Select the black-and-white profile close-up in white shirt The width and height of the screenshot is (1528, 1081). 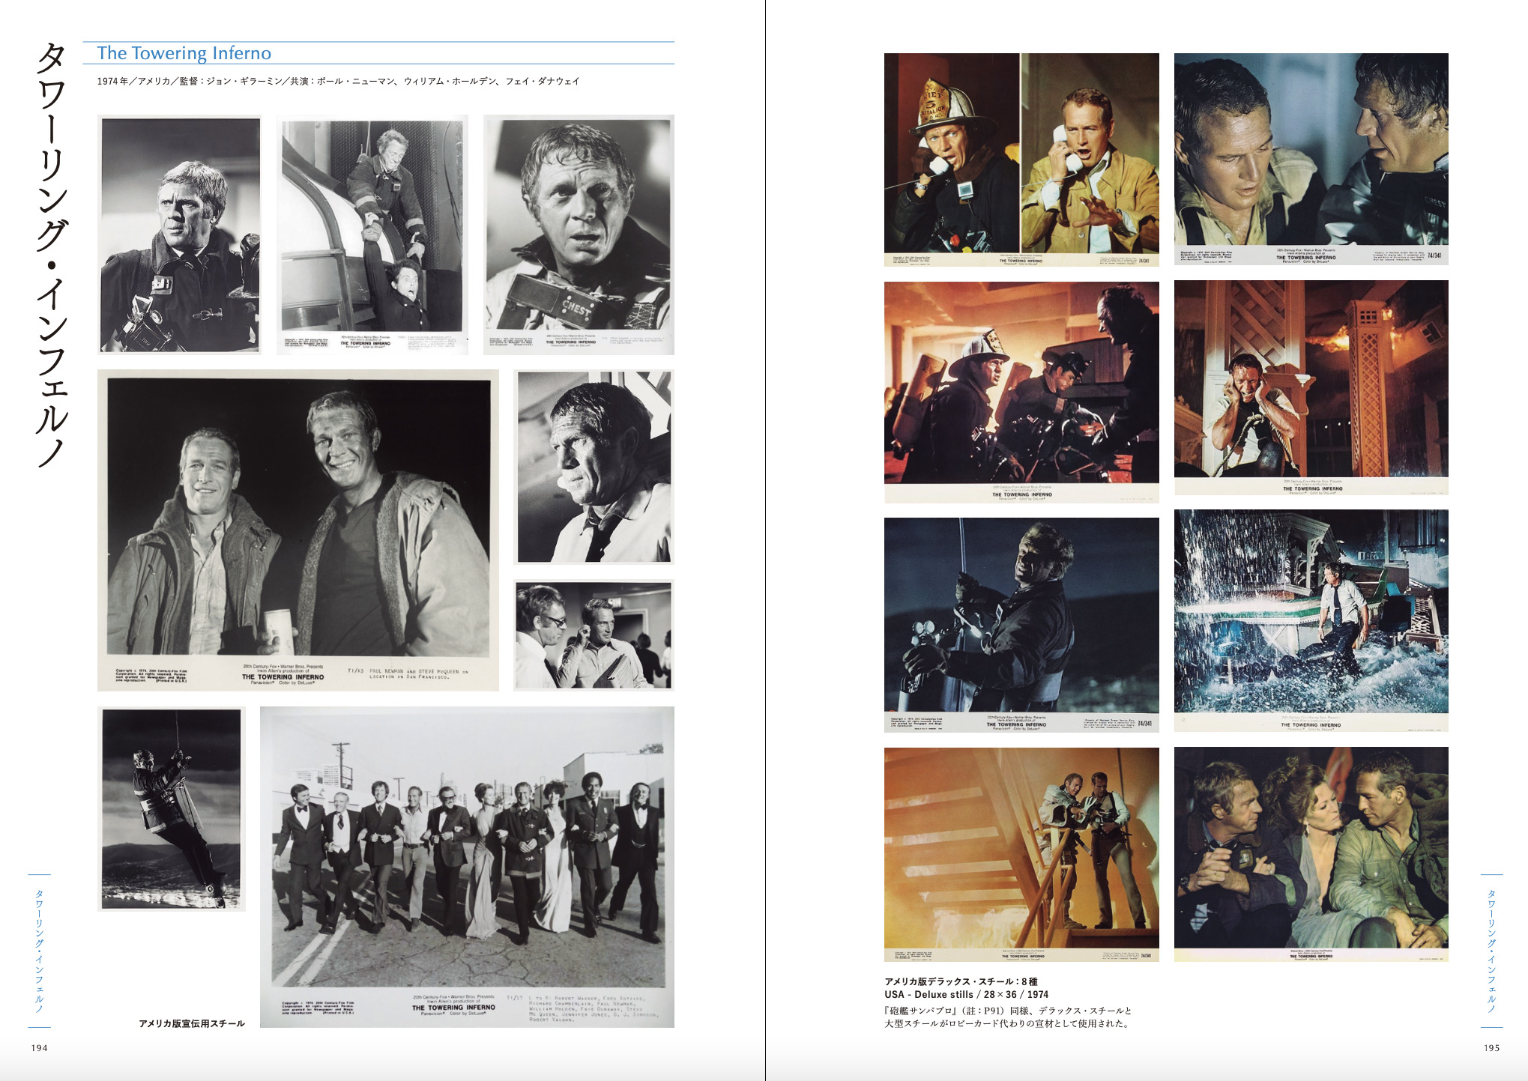point(594,467)
